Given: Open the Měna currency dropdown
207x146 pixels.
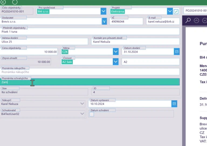Looking at the screenshot, I should coord(116,52).
